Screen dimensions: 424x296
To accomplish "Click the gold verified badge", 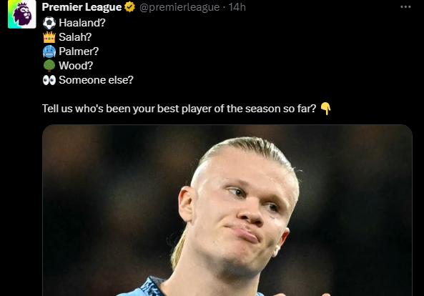I will pos(130,7).
